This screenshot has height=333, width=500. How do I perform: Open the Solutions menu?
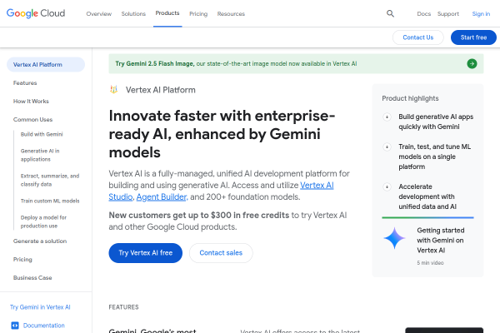(x=133, y=14)
